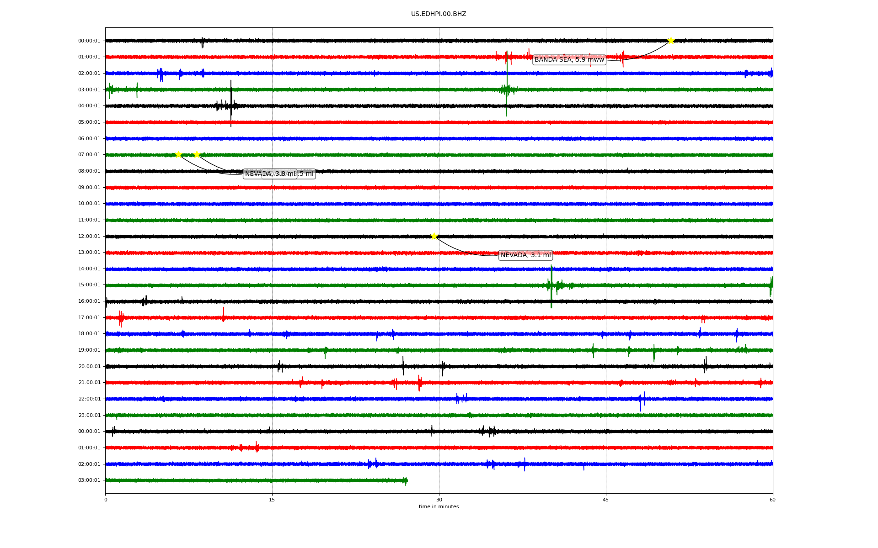Click the 23:00:01 row time label
The height and width of the screenshot is (548, 878).
click(89, 416)
